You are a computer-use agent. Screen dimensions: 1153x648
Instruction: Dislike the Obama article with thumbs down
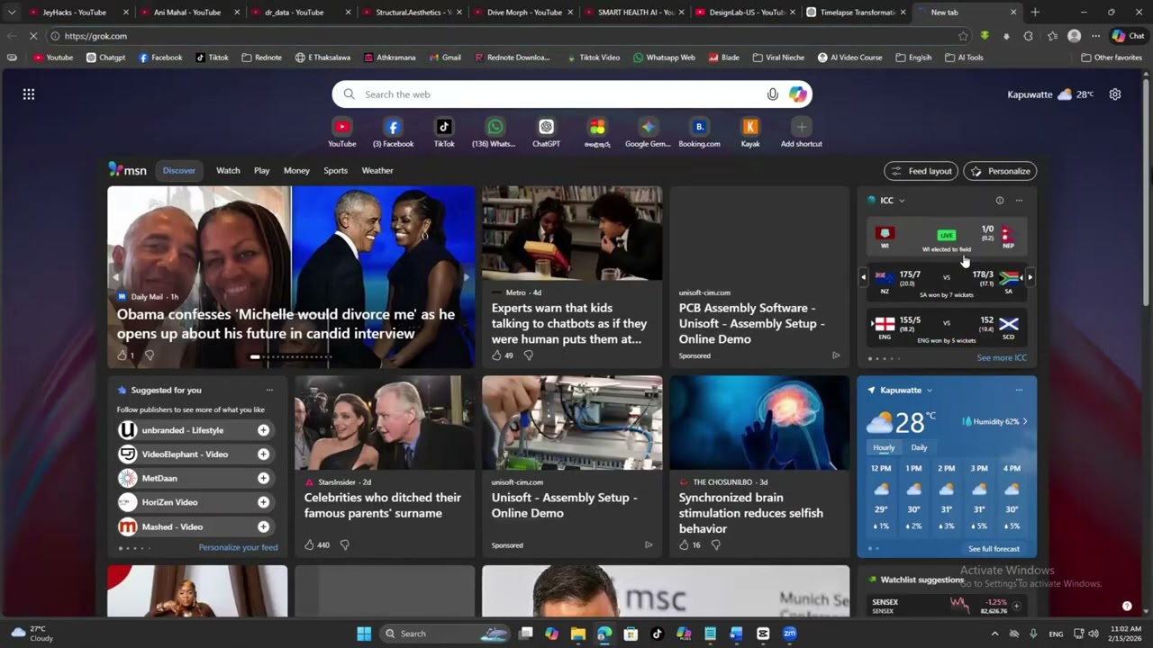[x=150, y=355]
